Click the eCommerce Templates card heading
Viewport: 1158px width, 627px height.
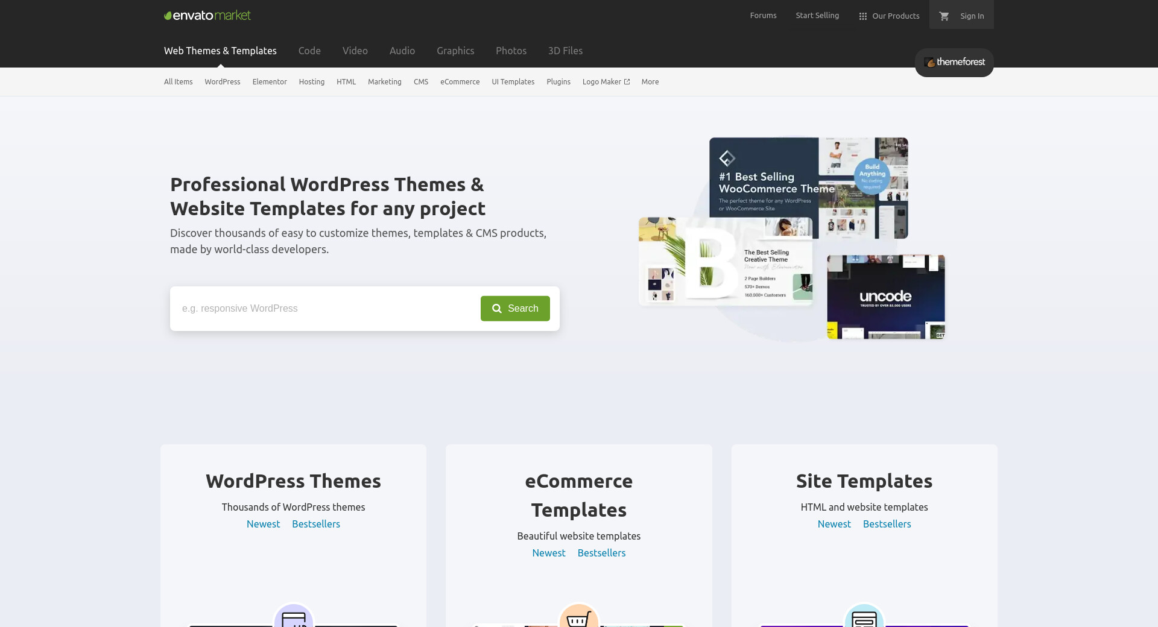point(579,496)
